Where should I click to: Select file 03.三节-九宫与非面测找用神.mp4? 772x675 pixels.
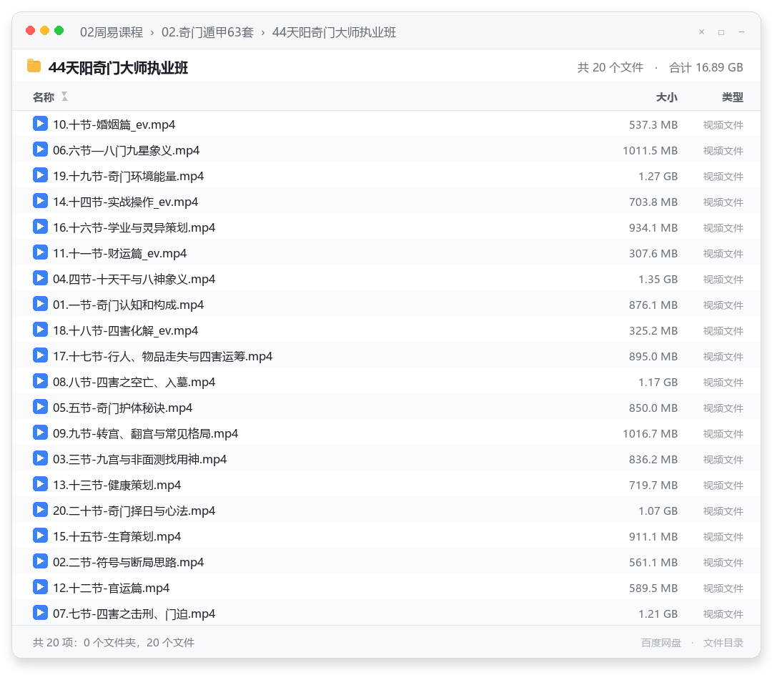pos(140,459)
